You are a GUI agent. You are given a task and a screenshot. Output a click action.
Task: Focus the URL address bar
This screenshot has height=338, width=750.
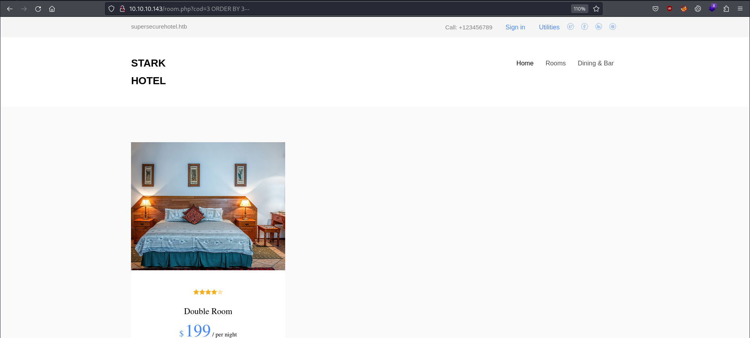[x=345, y=9]
